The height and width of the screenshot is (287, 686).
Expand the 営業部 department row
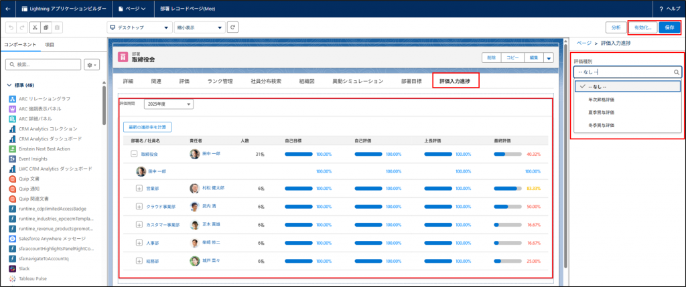tap(139, 189)
